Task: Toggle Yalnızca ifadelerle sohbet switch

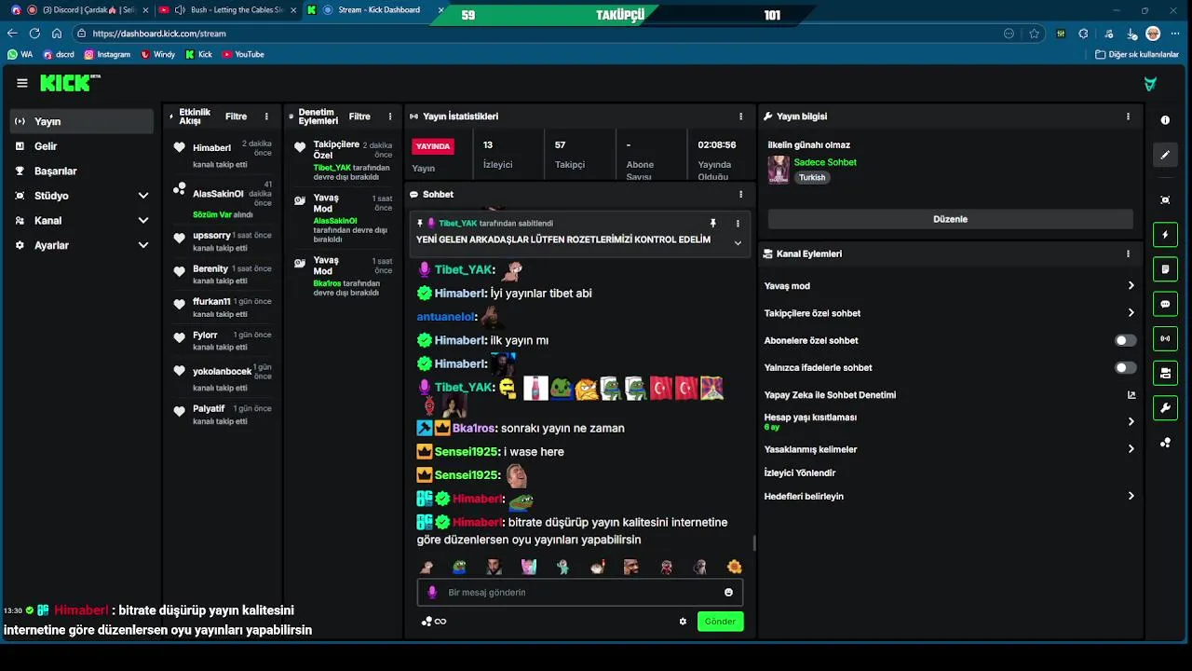Action: (x=1126, y=367)
